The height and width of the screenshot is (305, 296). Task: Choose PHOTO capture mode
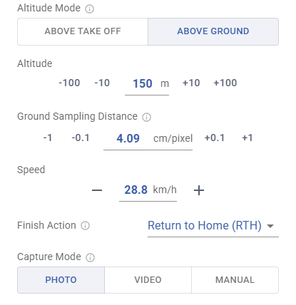click(61, 280)
